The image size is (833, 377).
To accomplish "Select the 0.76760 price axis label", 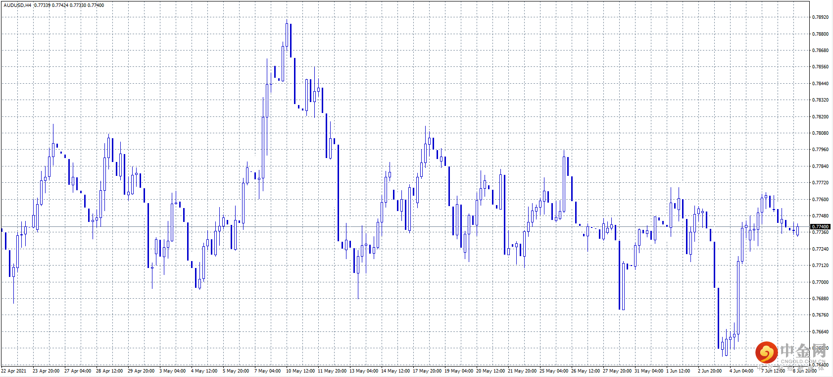I will tap(820, 315).
